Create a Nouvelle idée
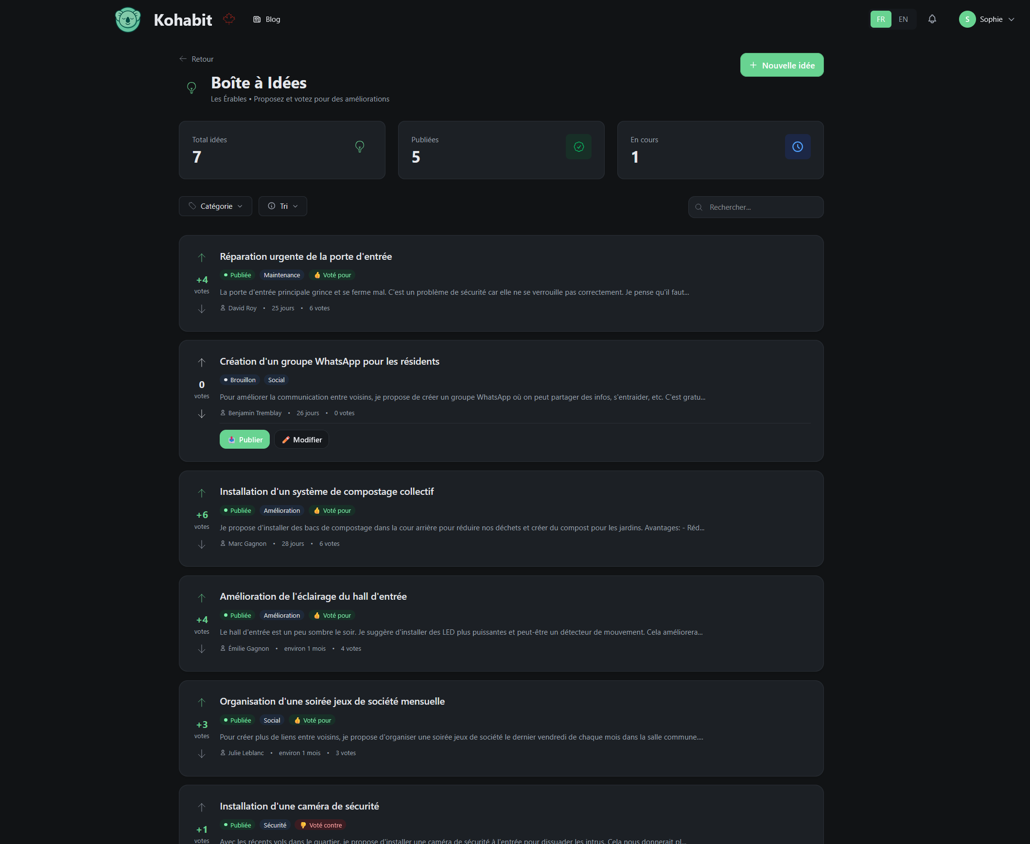Screen dimensions: 1030x844 coord(782,65)
